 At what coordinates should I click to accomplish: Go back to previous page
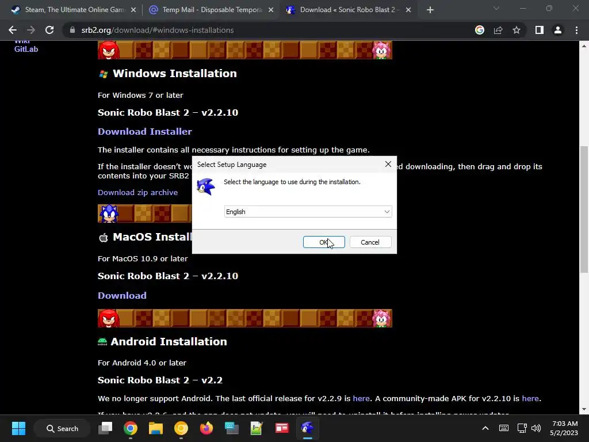(x=13, y=30)
